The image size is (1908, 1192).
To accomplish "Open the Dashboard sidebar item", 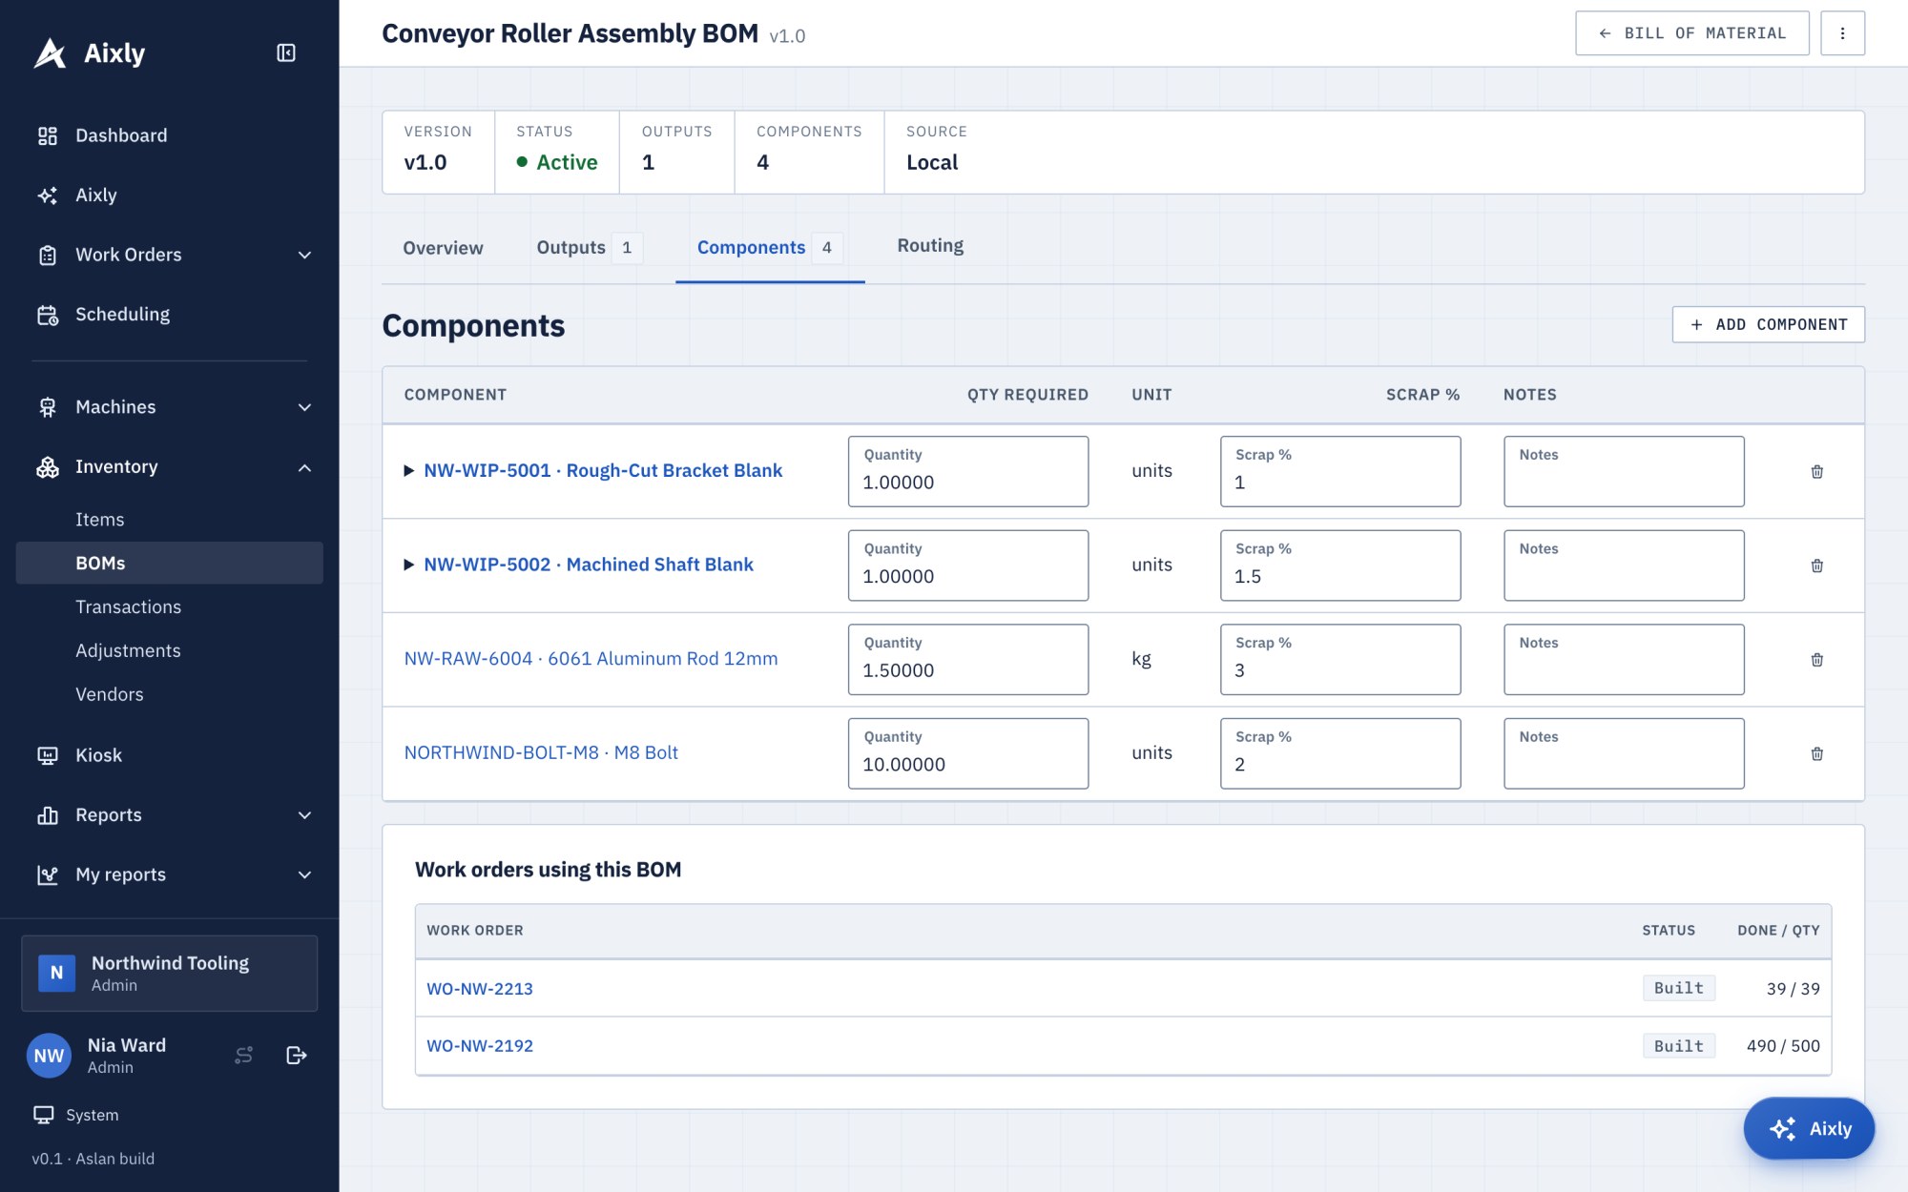I will click(x=170, y=135).
